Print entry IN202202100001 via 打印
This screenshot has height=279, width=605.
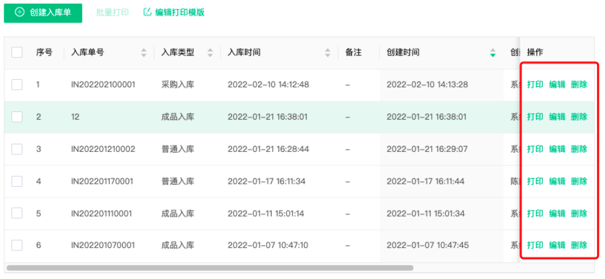[535, 85]
